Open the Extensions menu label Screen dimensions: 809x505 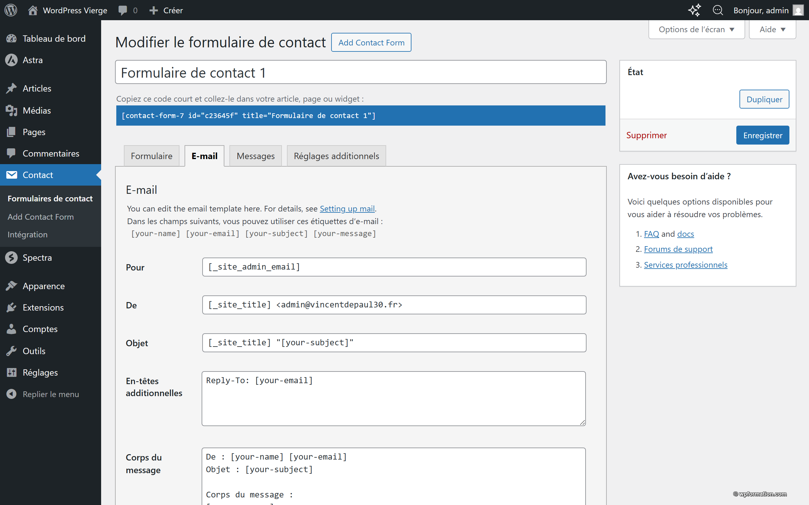click(43, 307)
